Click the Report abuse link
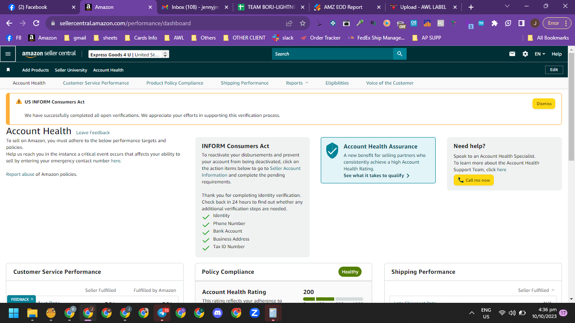 pos(20,174)
